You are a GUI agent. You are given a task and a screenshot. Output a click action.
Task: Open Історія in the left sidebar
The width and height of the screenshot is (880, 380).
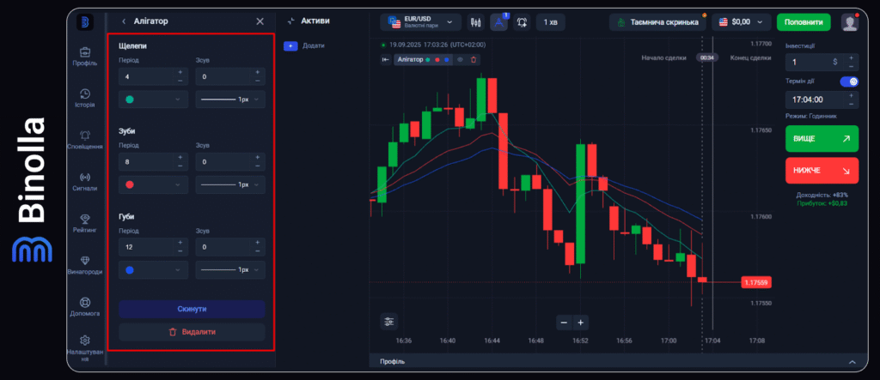pos(84,98)
